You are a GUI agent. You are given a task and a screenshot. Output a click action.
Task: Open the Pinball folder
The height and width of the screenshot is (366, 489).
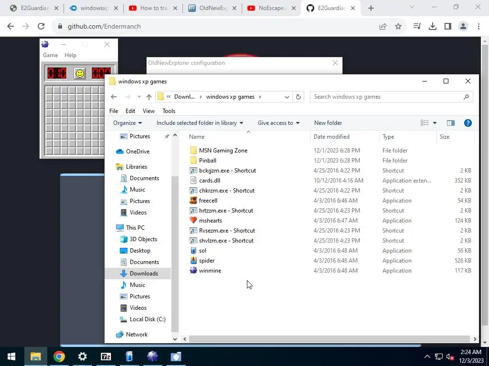coord(207,160)
